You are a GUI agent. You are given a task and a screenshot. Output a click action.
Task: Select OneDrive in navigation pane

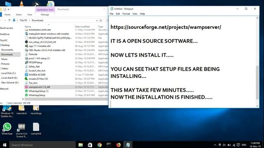(x=5, y=34)
